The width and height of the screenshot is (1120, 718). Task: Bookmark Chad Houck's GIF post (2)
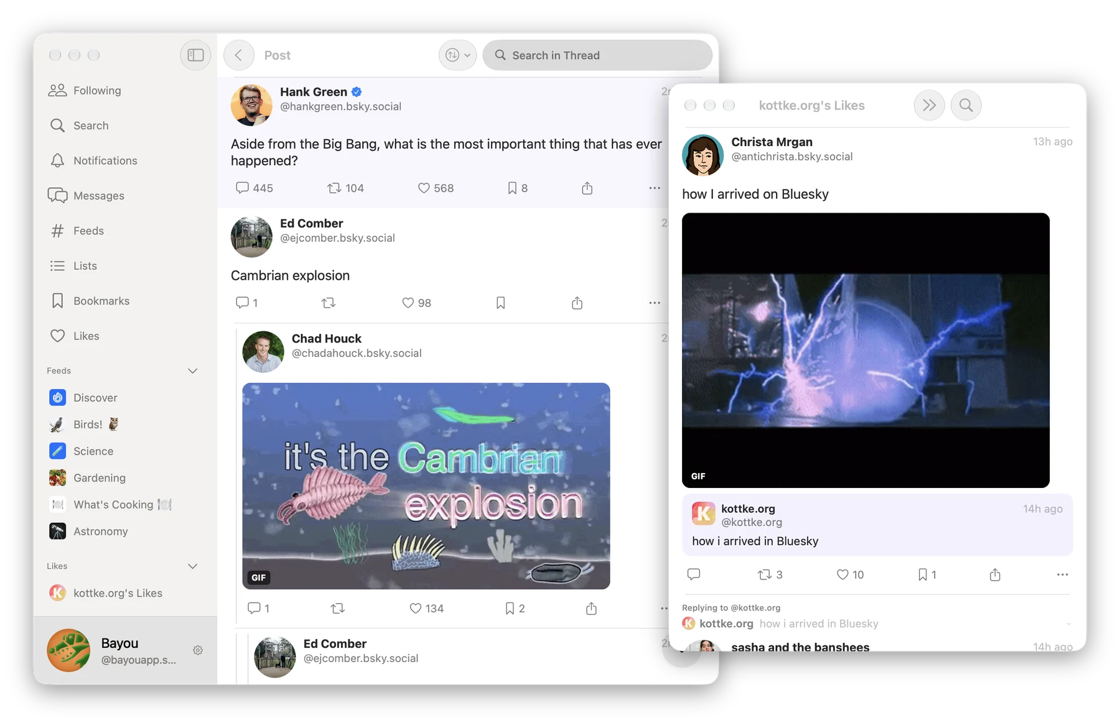coord(515,609)
